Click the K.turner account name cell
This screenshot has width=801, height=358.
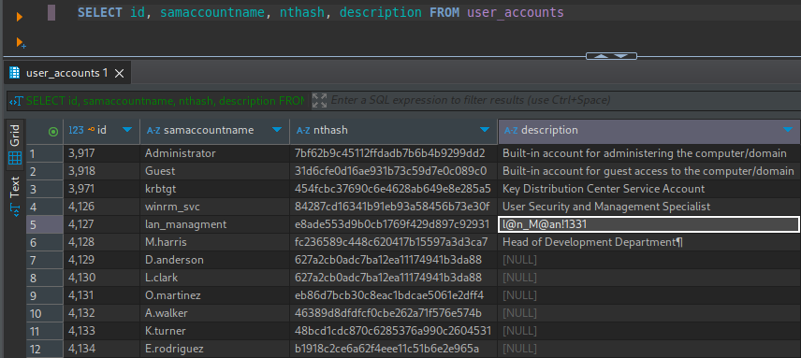point(214,331)
